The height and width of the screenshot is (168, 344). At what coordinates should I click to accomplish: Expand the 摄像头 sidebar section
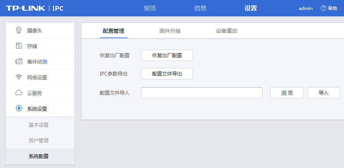pyautogui.click(x=34, y=31)
